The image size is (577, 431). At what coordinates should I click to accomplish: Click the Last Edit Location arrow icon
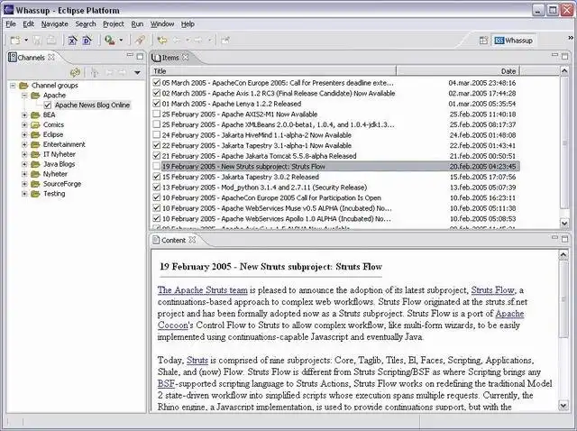(x=162, y=40)
